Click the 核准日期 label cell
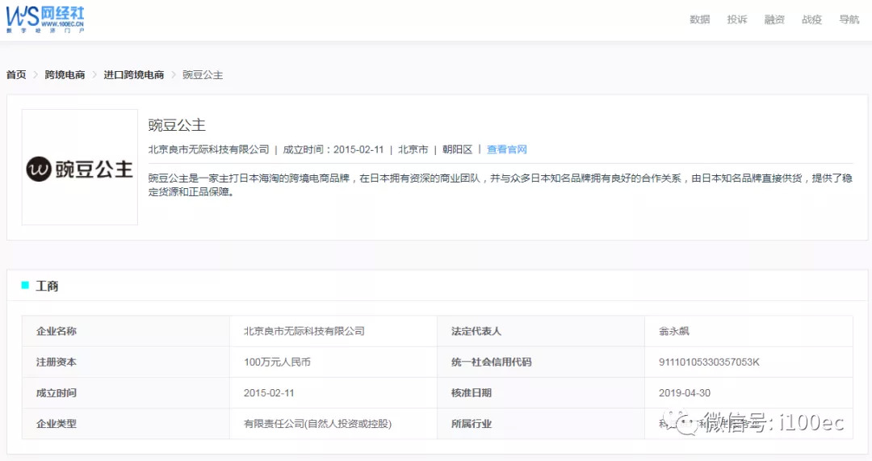 [541, 392]
